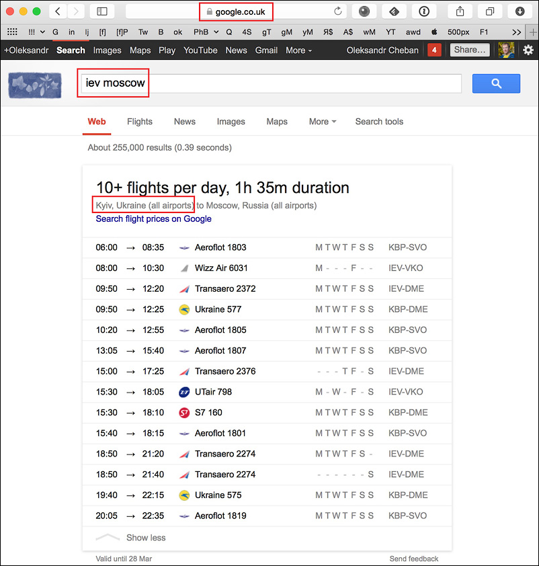Click the 1Password info extension icon
Image resolution: width=539 pixels, height=566 pixels.
point(424,11)
